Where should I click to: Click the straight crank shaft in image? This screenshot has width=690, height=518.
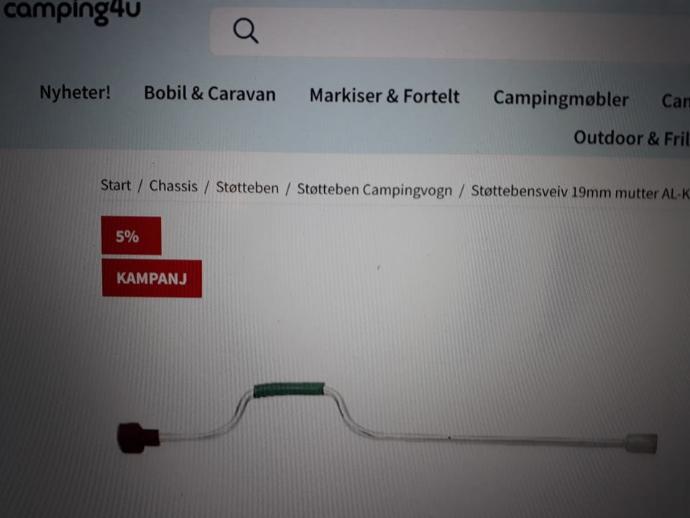pyautogui.click(x=493, y=439)
